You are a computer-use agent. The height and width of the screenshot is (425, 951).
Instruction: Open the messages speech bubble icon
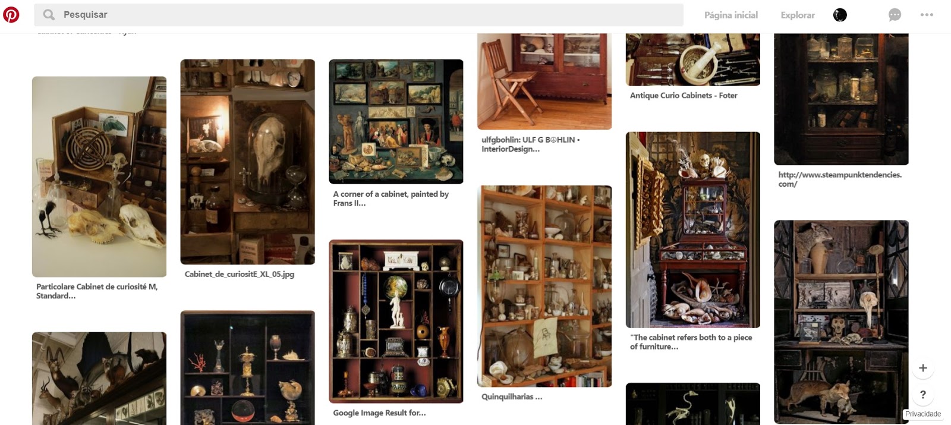click(895, 15)
